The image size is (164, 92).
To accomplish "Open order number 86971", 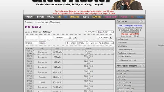I will pyautogui.click(x=29, y=56).
